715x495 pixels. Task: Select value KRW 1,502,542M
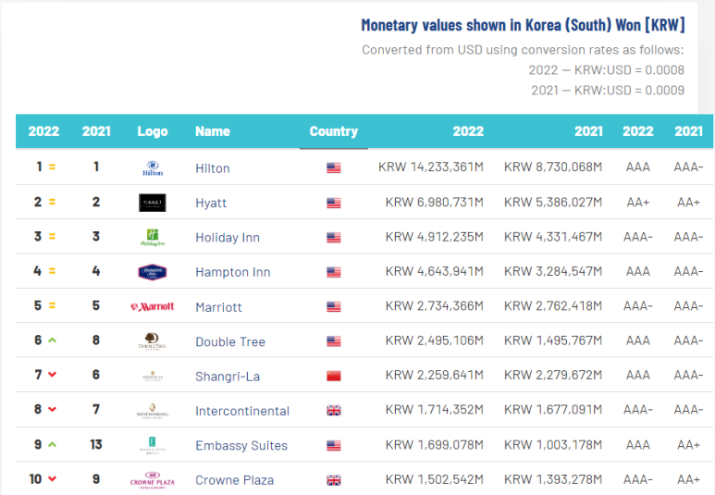click(x=435, y=479)
